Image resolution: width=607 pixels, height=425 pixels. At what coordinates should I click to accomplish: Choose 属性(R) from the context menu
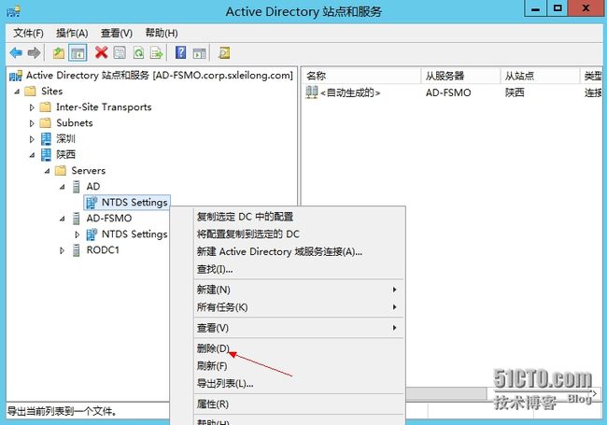299,404
